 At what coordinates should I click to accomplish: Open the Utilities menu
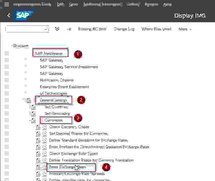click(133, 4)
